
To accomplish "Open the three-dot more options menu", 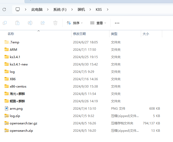I will pyautogui.click(x=117, y=23).
